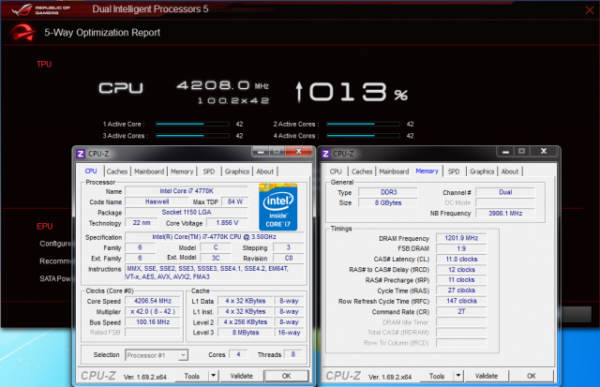Image resolution: width=600 pixels, height=387 pixels.
Task: Open Caches tab in right CPU-Z window
Action: click(362, 171)
